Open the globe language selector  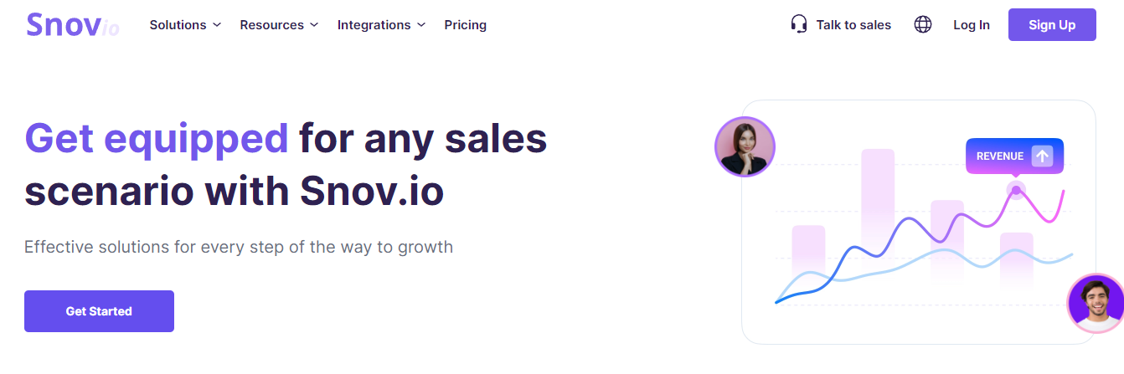pyautogui.click(x=923, y=24)
